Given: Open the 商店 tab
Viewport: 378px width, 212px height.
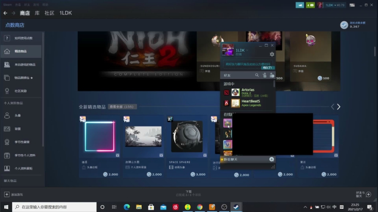Looking at the screenshot, I should coord(25,13).
